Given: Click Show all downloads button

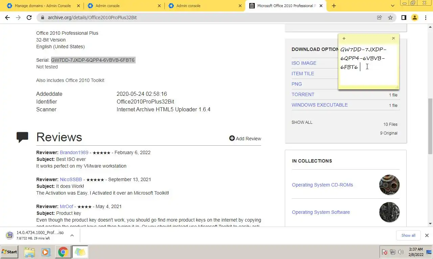Looking at the screenshot, I should (x=408, y=235).
